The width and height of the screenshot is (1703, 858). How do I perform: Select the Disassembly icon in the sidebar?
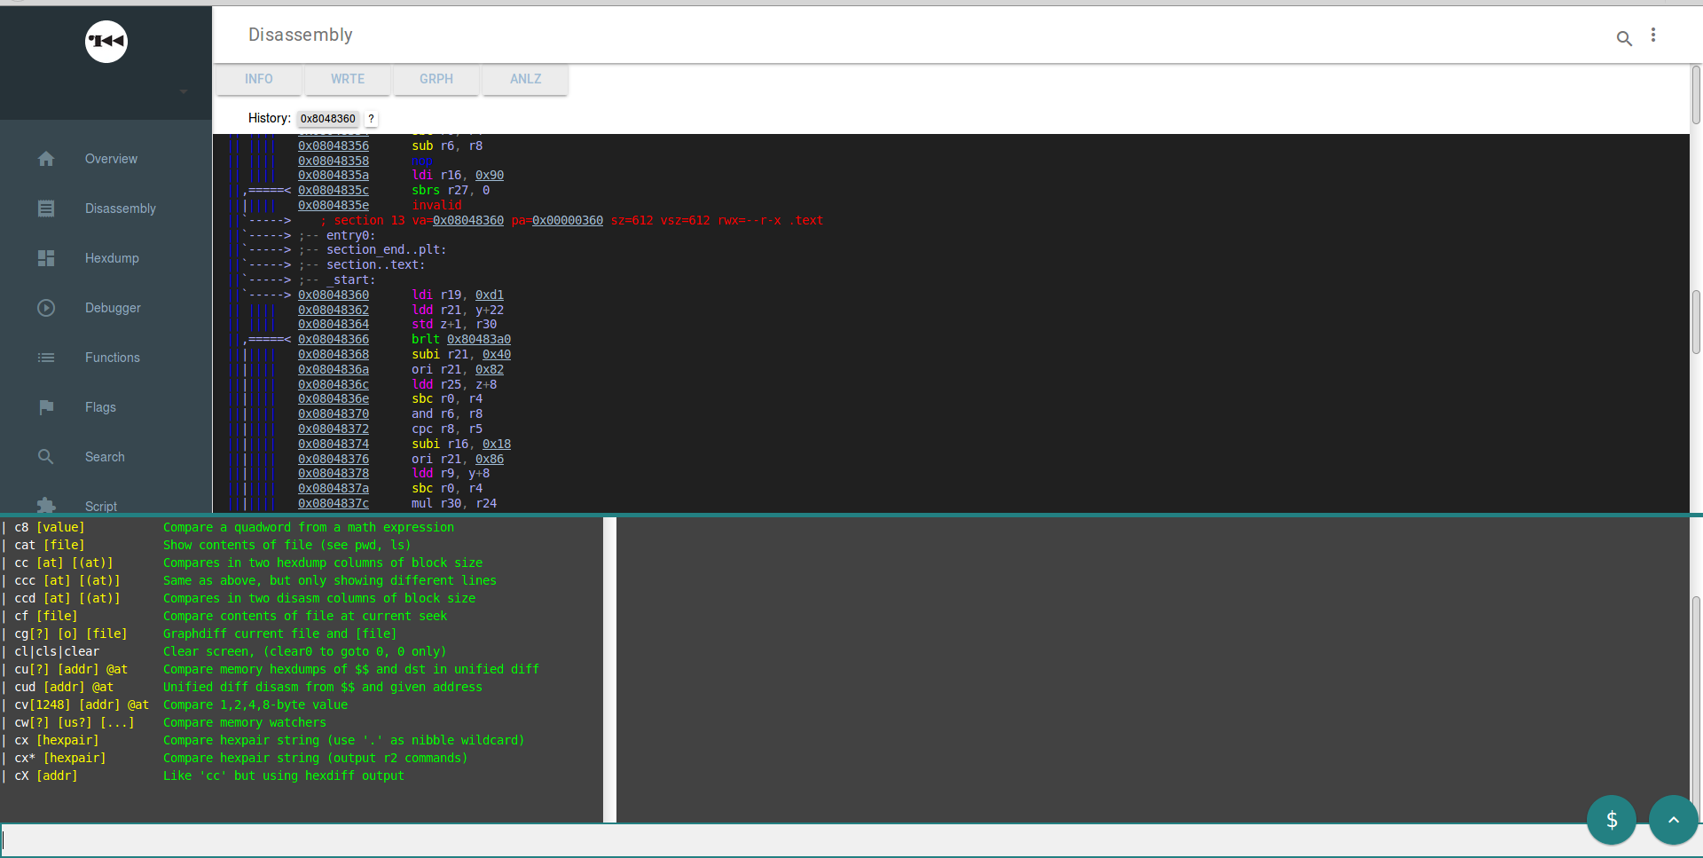(46, 209)
